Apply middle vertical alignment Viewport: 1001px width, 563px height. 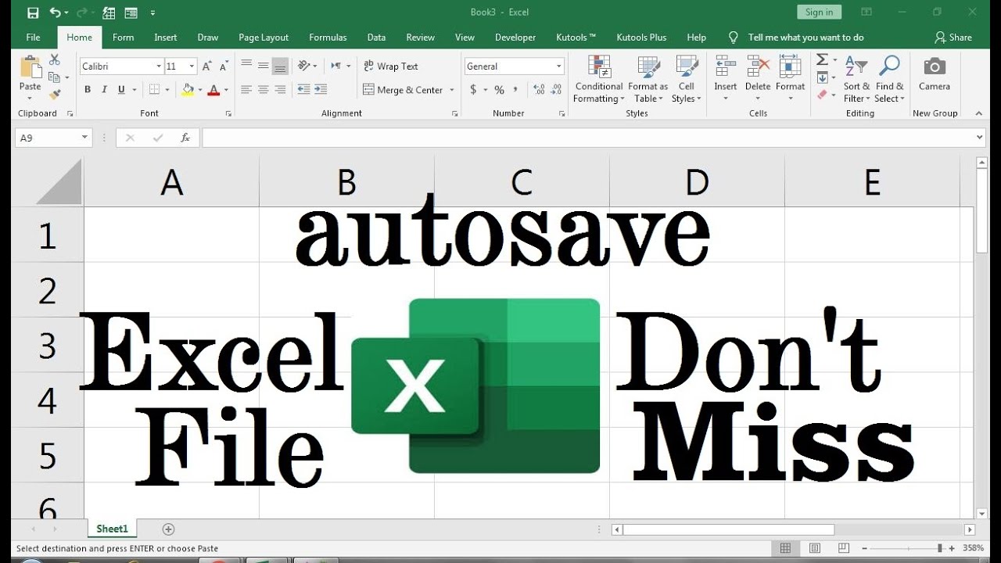(264, 66)
